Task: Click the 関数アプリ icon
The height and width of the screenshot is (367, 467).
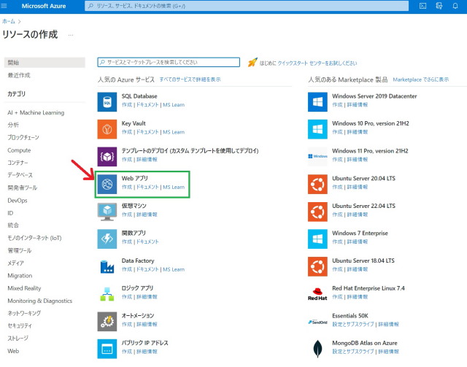Action: (x=107, y=239)
